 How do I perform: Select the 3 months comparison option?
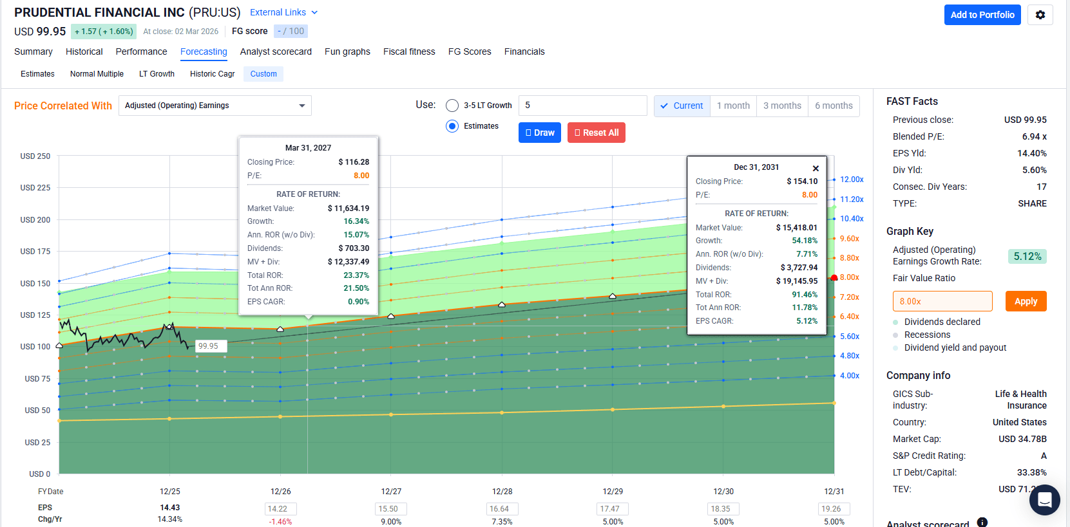[x=782, y=106]
